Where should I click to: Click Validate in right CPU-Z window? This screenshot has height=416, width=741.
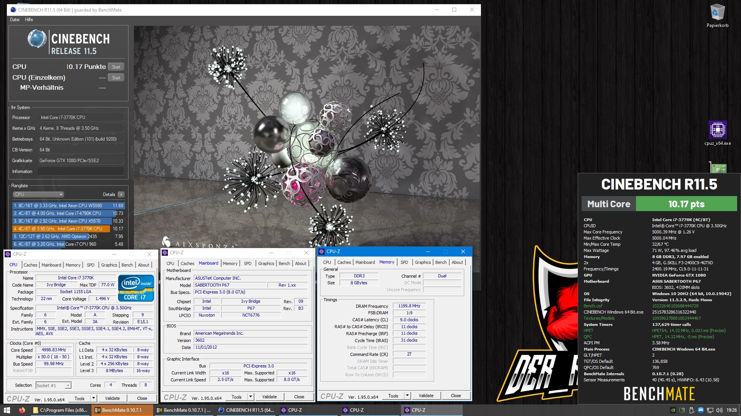click(426, 396)
